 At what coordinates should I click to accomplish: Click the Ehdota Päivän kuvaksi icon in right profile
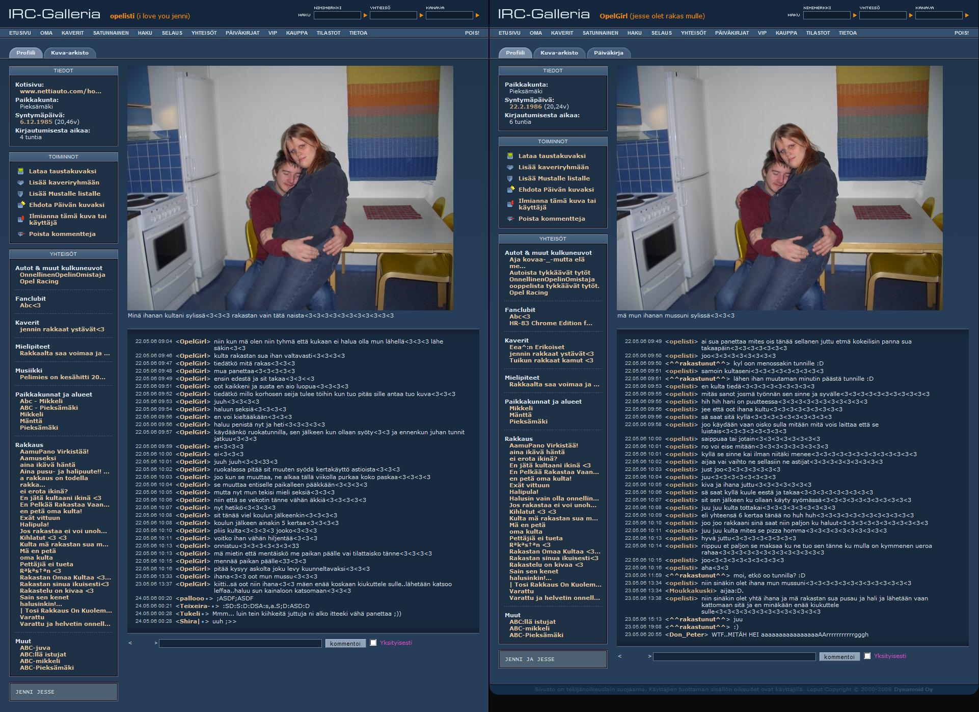(510, 190)
